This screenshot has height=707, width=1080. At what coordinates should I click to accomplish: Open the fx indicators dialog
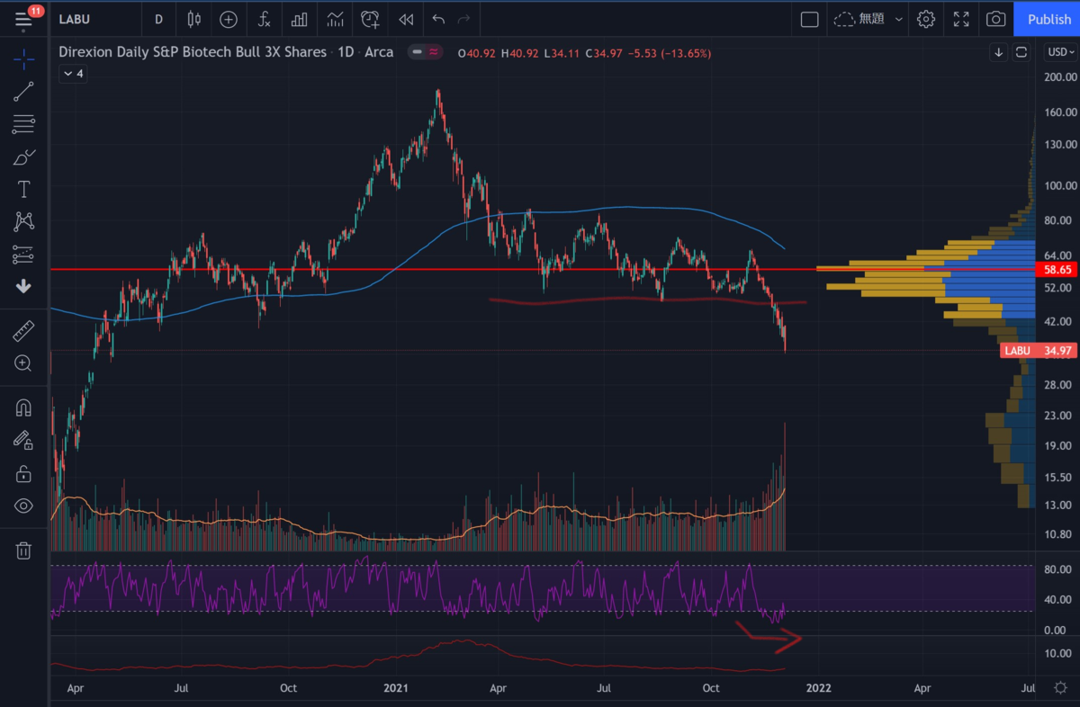coord(264,19)
